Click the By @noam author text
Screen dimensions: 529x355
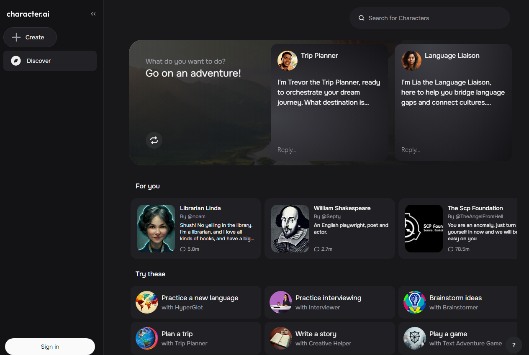[193, 216]
